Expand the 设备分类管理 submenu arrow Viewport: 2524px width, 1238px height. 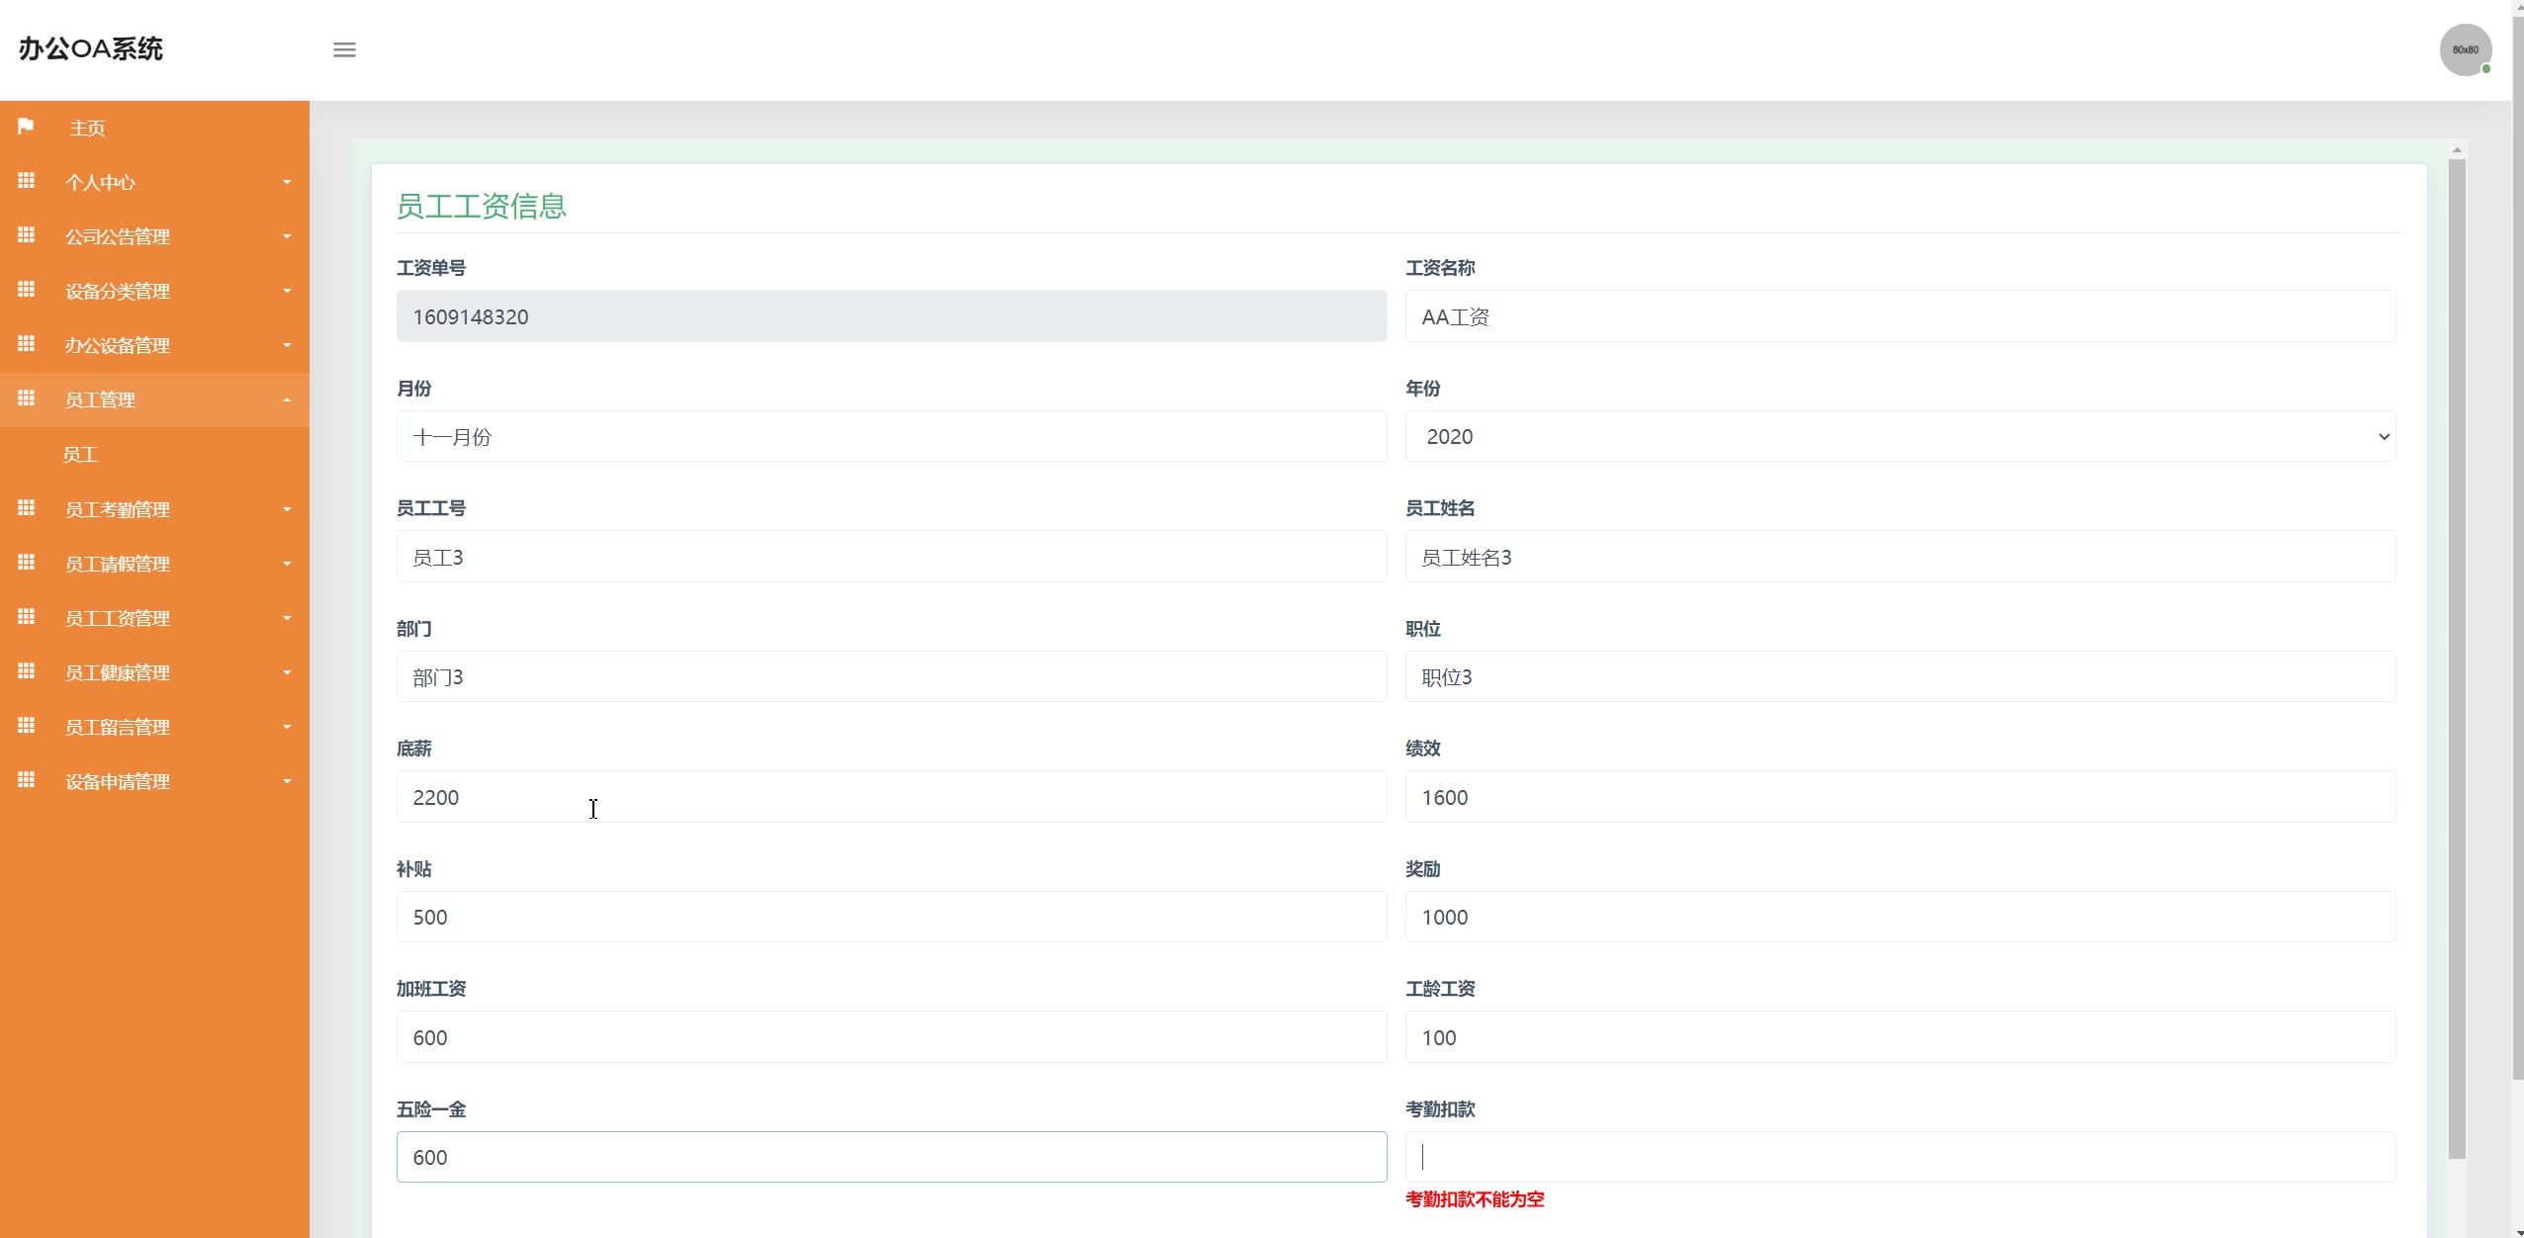[287, 291]
